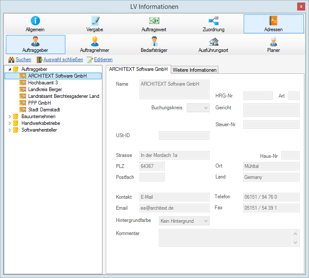Click icon beside Hochbauamt 3
Screen dimensions: 309x278
(x=23, y=83)
